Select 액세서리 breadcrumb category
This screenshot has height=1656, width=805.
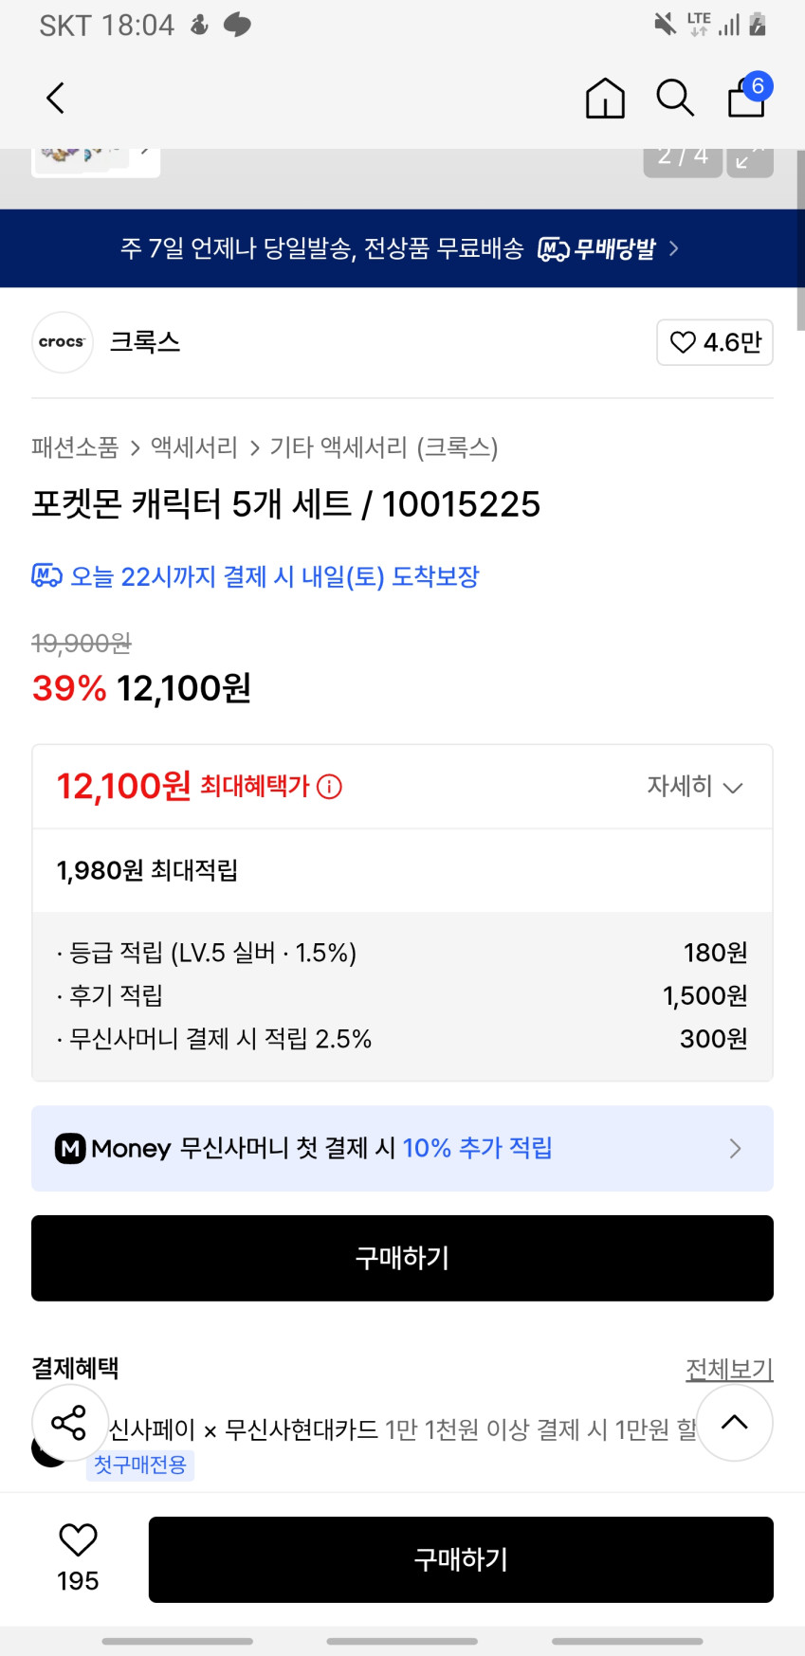click(x=194, y=447)
